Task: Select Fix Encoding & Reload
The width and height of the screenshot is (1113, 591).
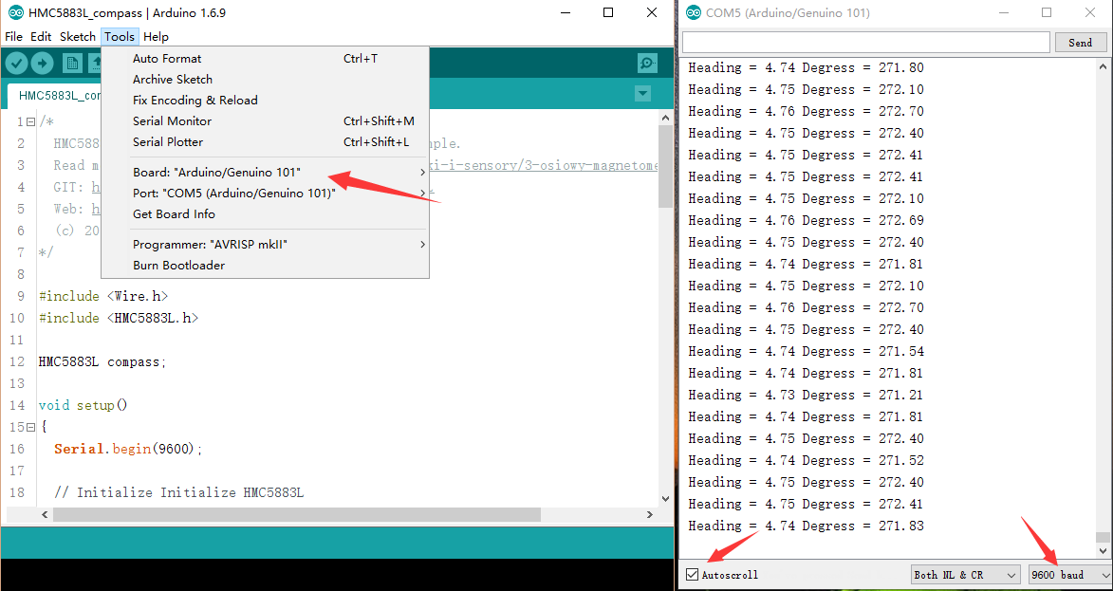Action: [266, 100]
